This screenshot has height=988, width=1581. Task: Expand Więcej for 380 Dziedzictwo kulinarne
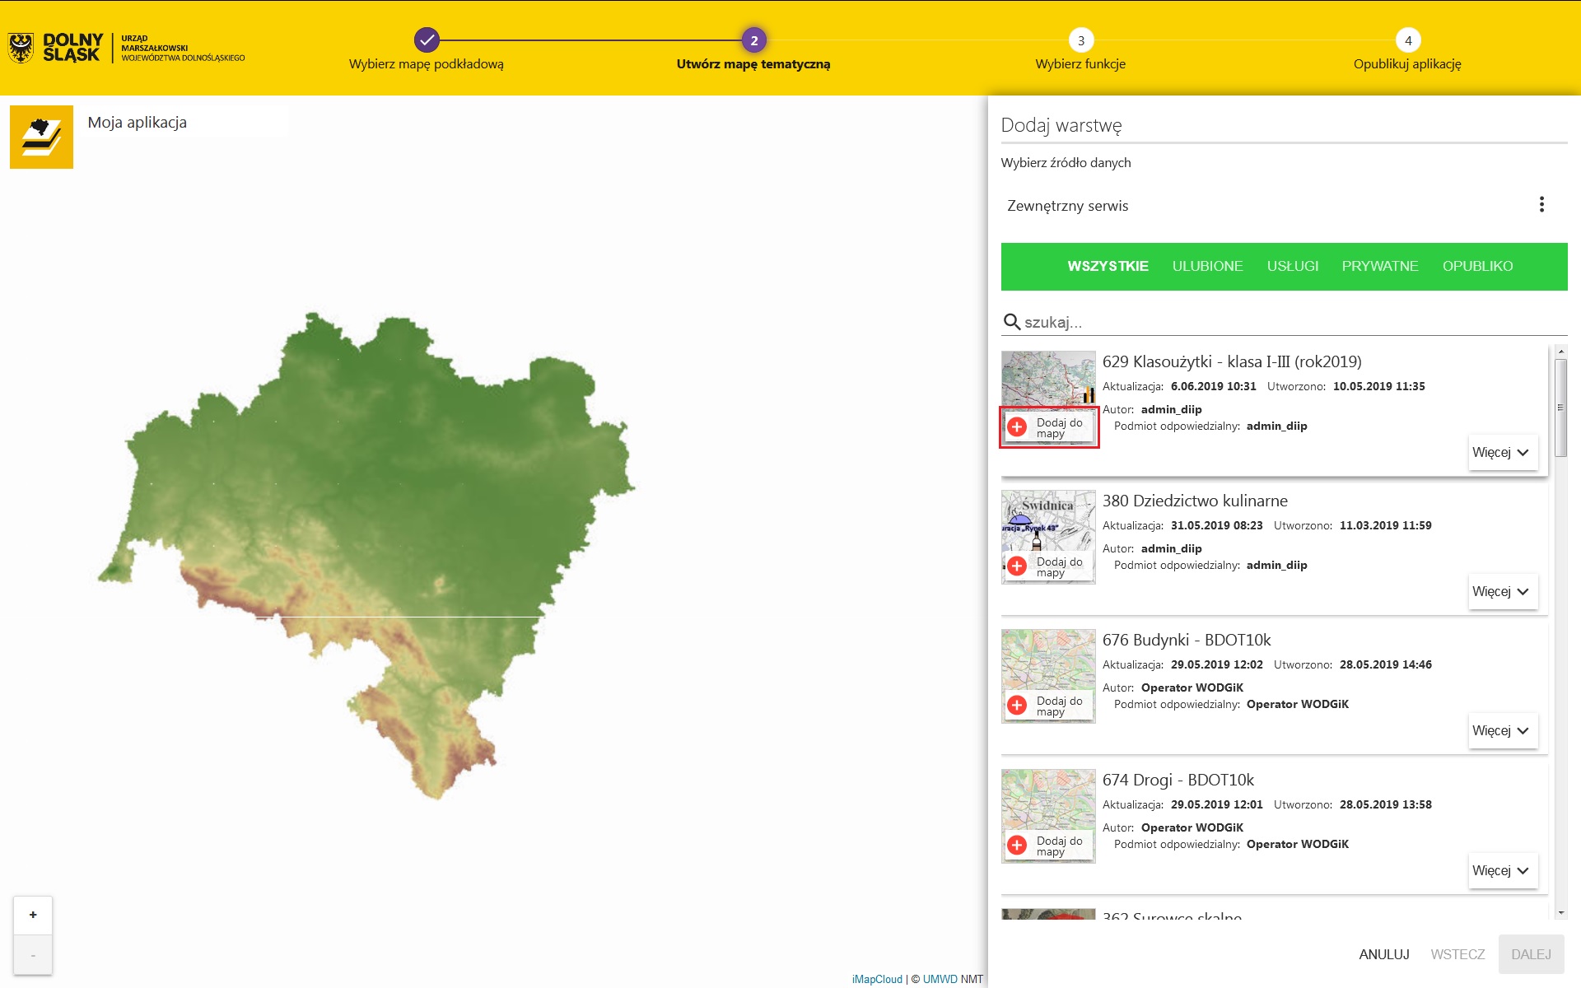click(1502, 591)
